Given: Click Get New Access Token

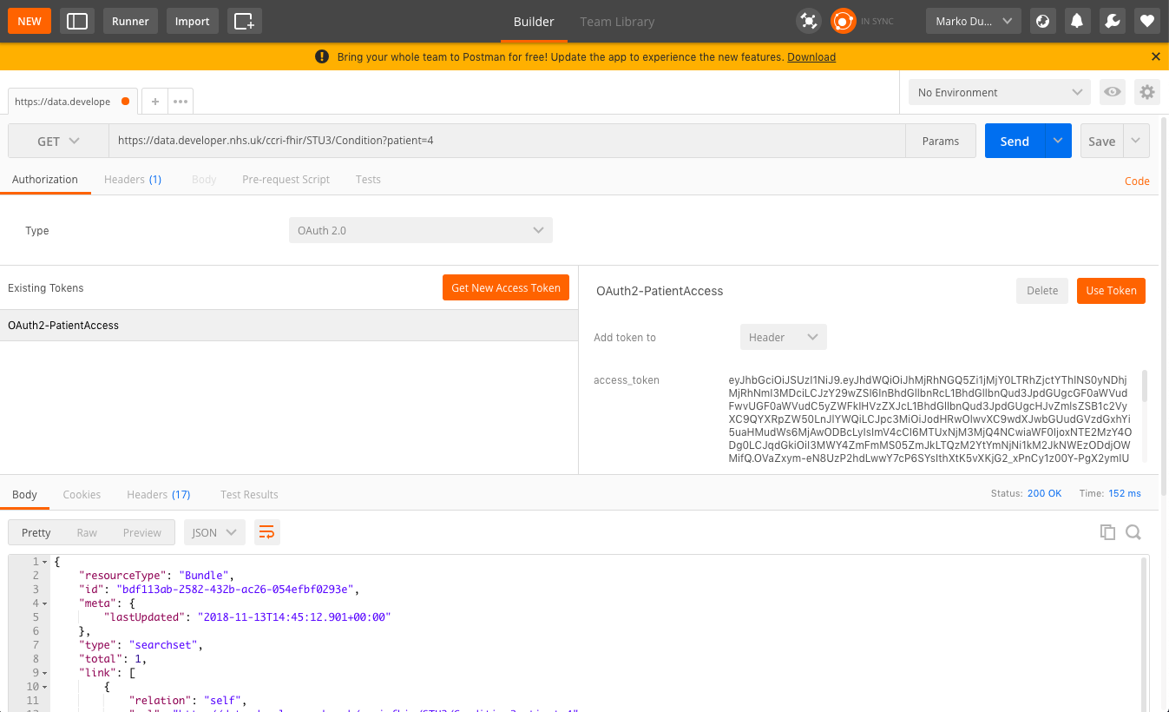Looking at the screenshot, I should pos(506,287).
